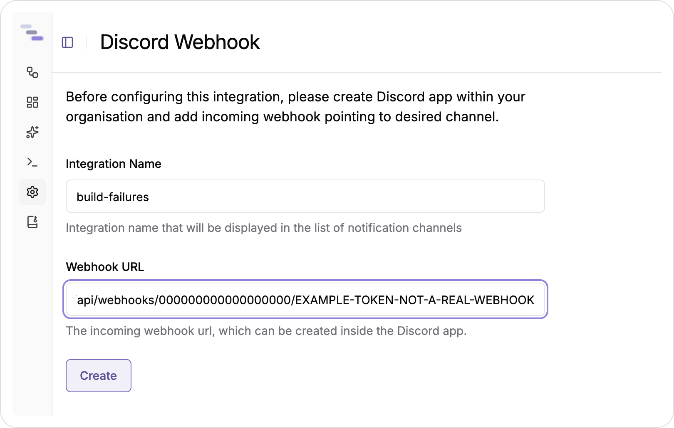
Task: Open the workflows icon in sidebar
Action: point(32,72)
